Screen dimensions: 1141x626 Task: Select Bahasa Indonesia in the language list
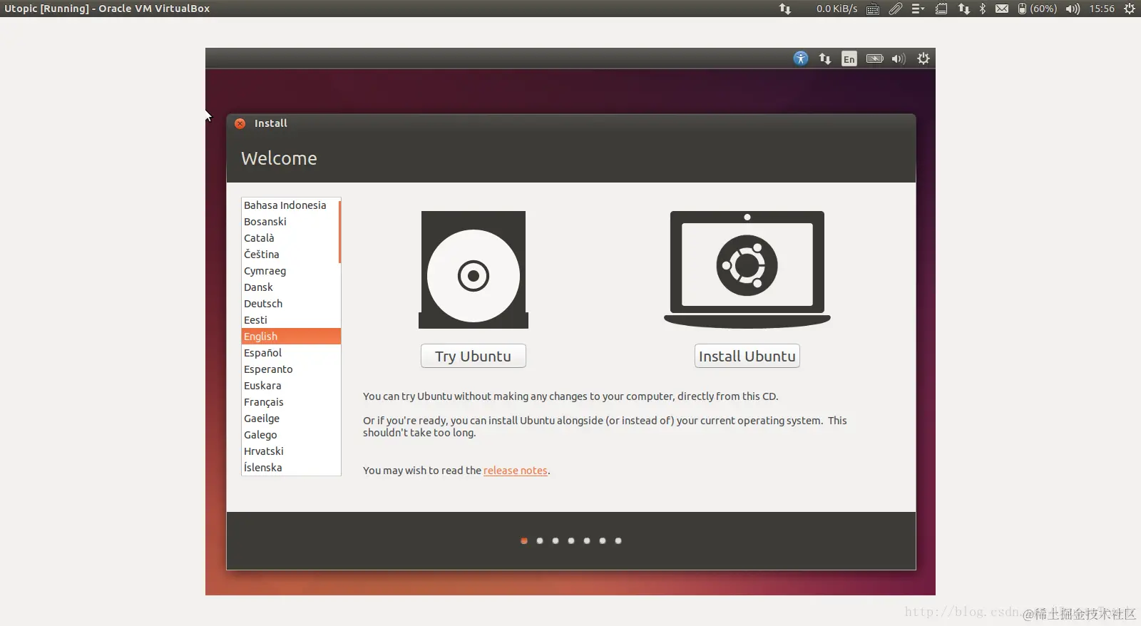pyautogui.click(x=290, y=205)
